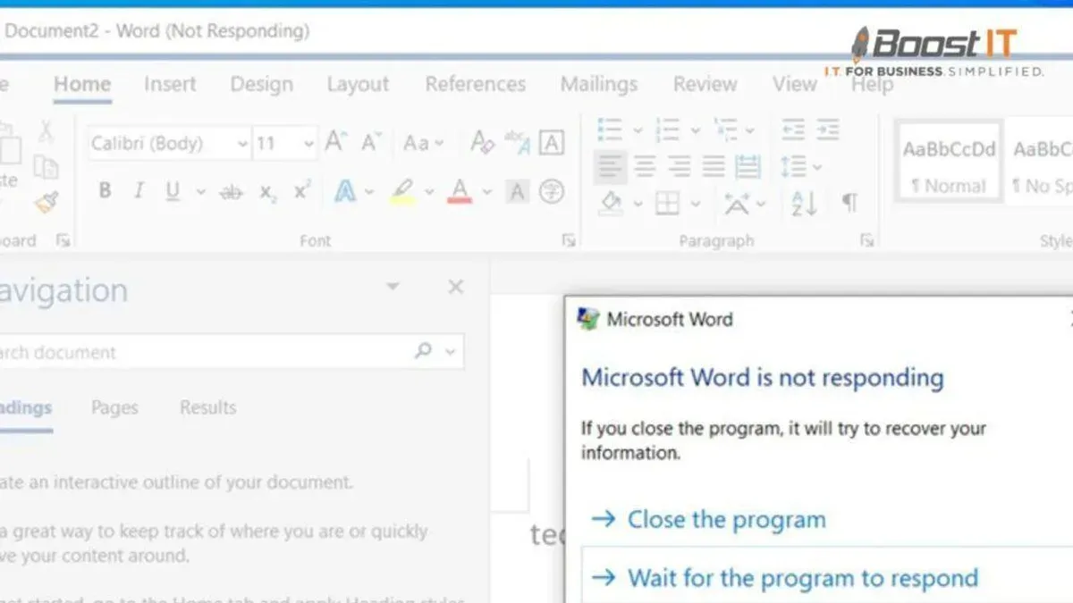
Task: Expand underline style options arrow
Action: [200, 191]
